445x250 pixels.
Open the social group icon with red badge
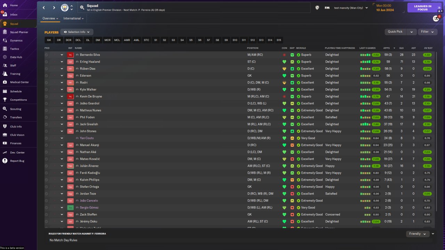(436, 18)
